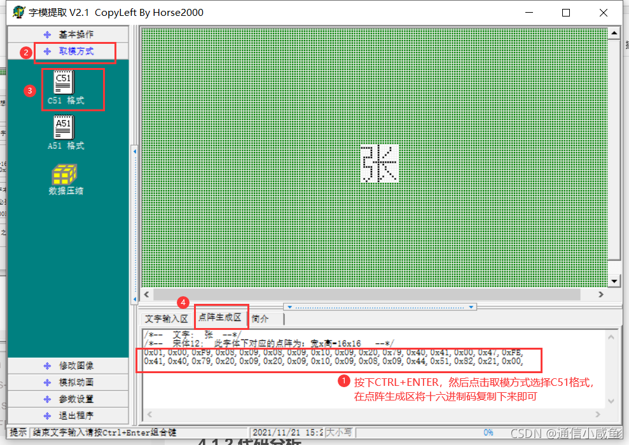Maximize the 字模提取 window
Viewport: 629px width, 445px height.
tap(566, 13)
